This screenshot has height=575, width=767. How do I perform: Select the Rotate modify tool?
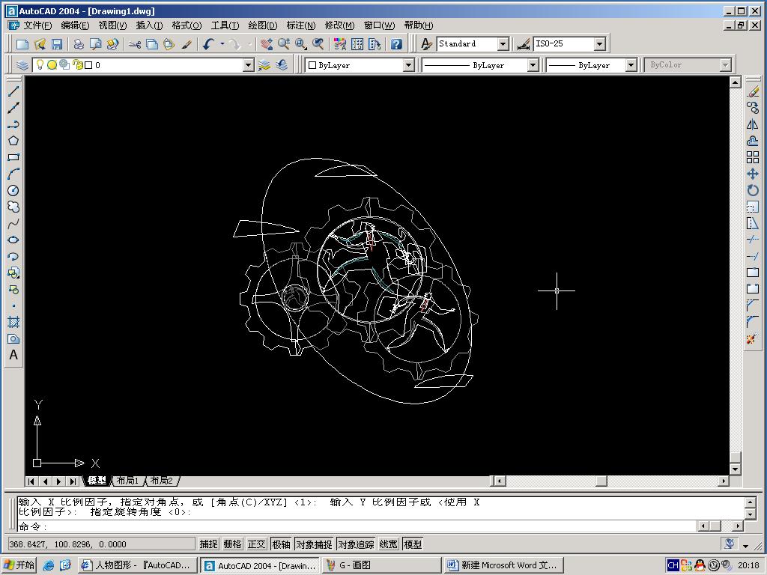[753, 190]
